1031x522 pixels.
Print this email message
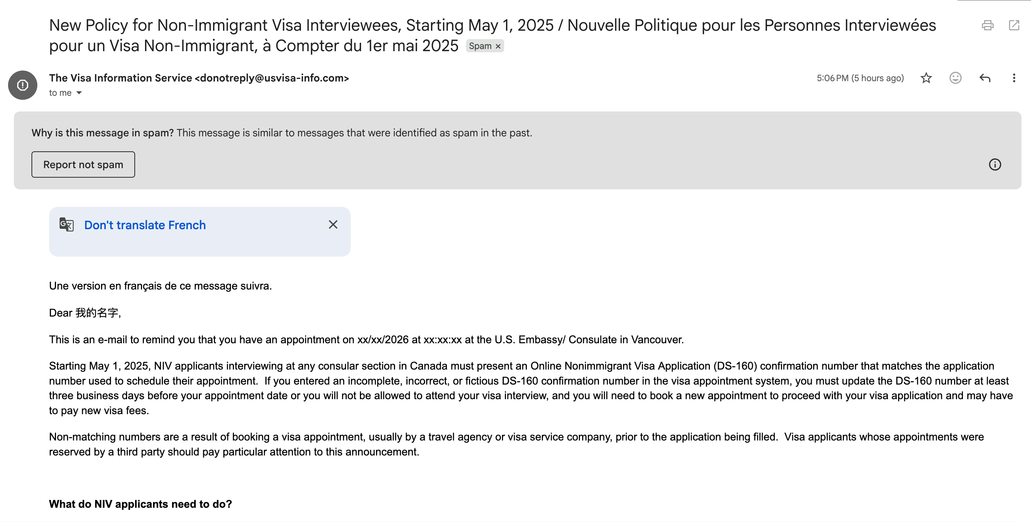click(x=987, y=25)
